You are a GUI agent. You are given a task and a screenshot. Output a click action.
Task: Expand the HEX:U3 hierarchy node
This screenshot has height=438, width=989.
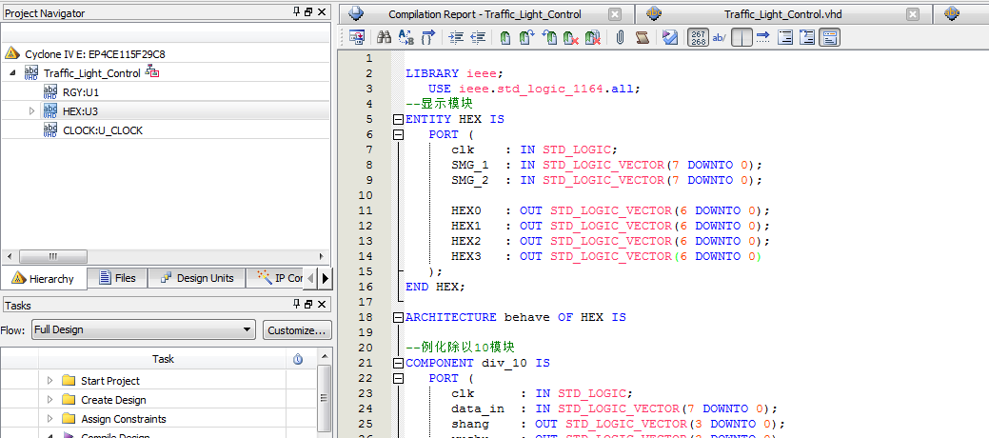[x=32, y=111]
